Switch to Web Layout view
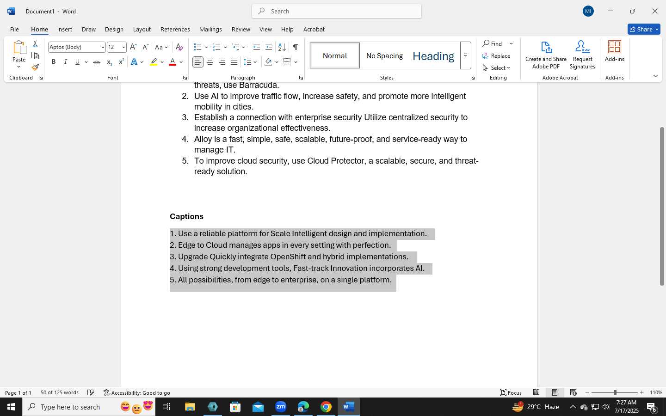The height and width of the screenshot is (416, 666). [x=573, y=392]
